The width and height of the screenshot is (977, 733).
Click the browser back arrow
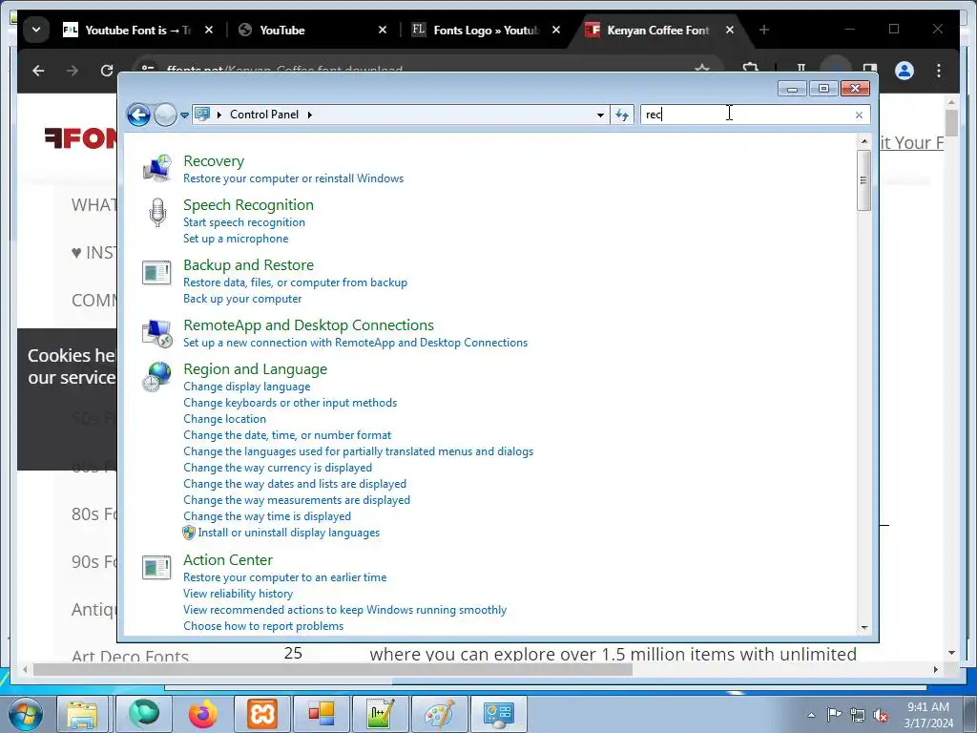tap(38, 71)
